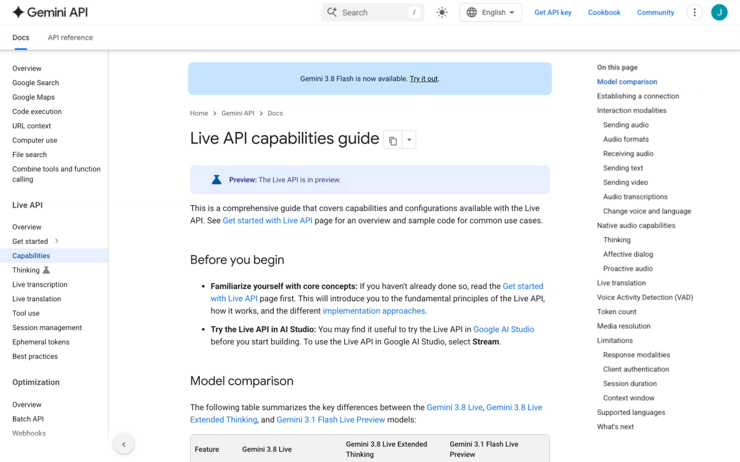Open the Cookbook link

pos(604,12)
